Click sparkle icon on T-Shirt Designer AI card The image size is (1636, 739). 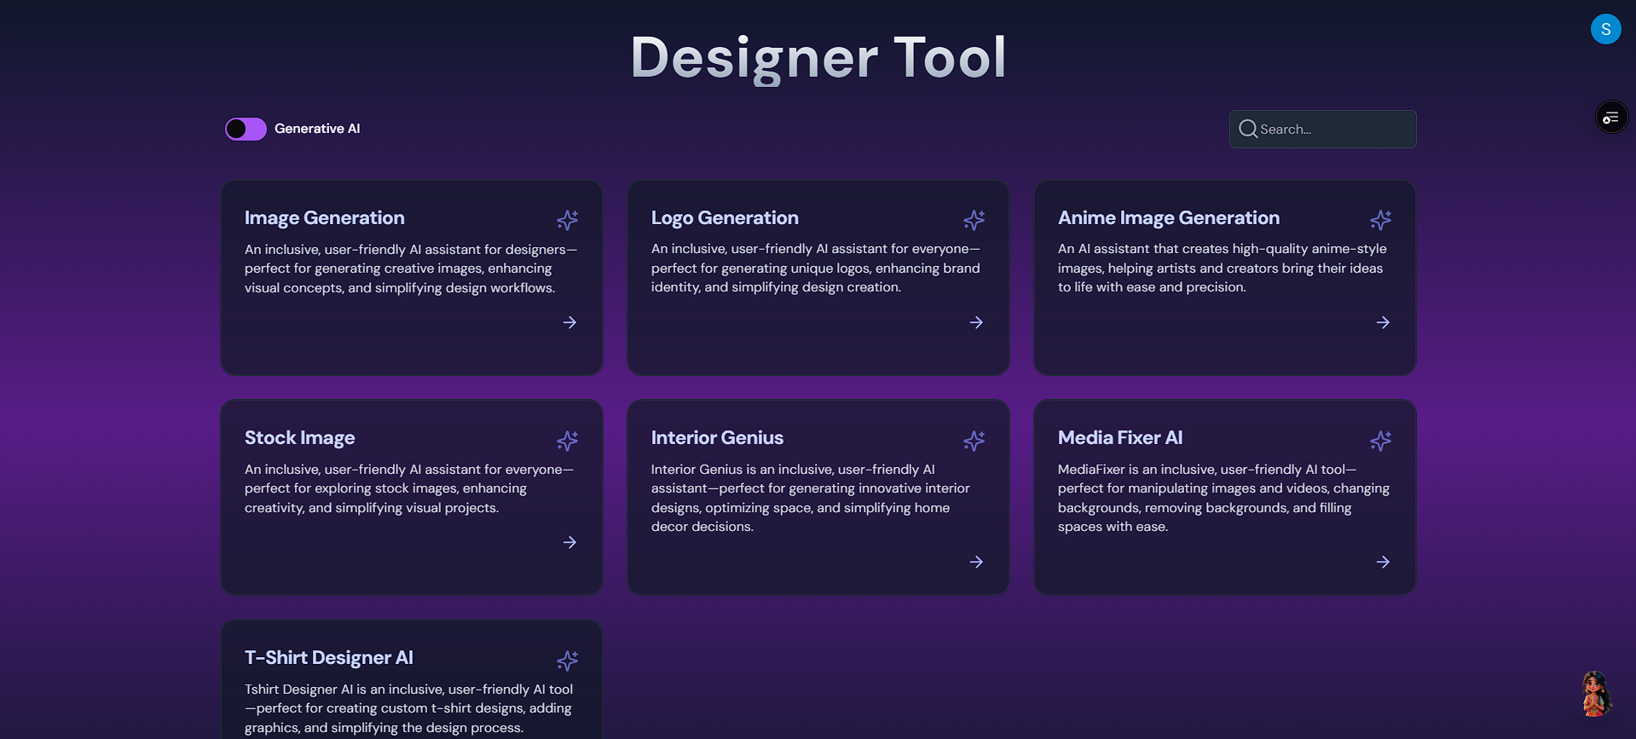tap(568, 660)
